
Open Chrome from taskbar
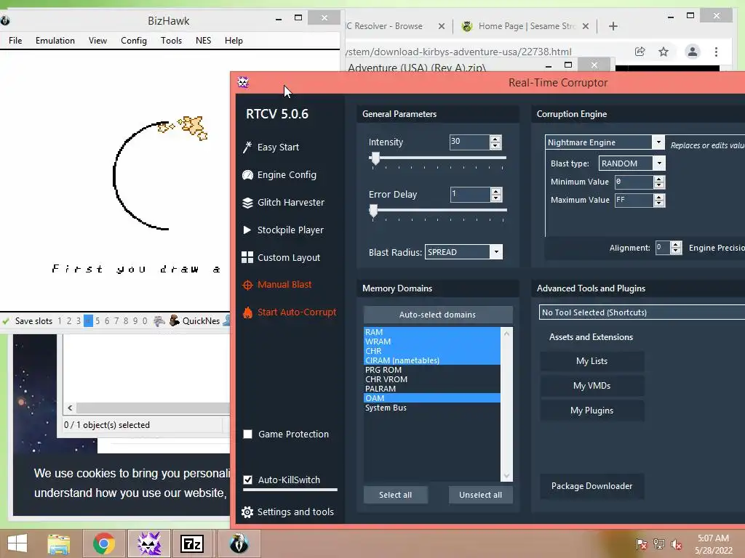click(104, 543)
